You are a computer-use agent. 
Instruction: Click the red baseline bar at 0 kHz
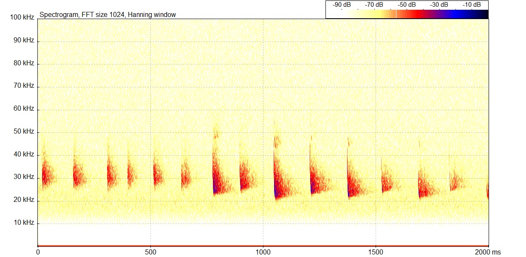tap(263, 246)
